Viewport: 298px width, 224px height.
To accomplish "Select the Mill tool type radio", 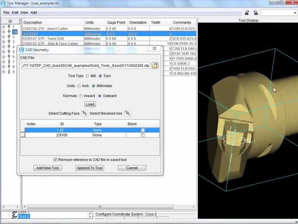I will [x=88, y=76].
